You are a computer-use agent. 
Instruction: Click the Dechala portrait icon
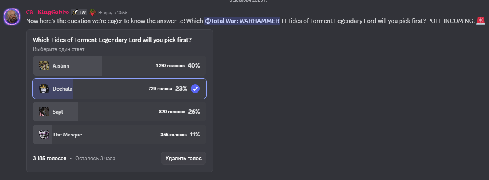[44, 89]
